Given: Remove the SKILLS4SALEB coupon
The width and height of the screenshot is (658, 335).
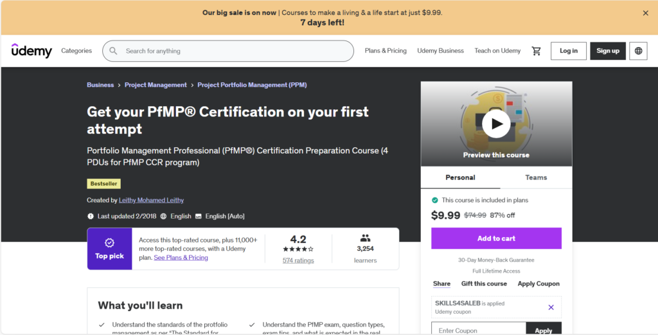Looking at the screenshot, I should click(551, 307).
